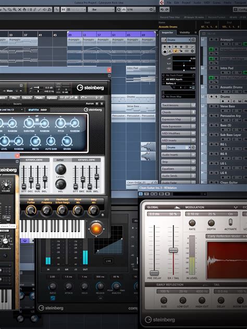Open the Early Reflection Model dropdown
The width and height of the screenshot is (247, 329).
pos(227,236)
